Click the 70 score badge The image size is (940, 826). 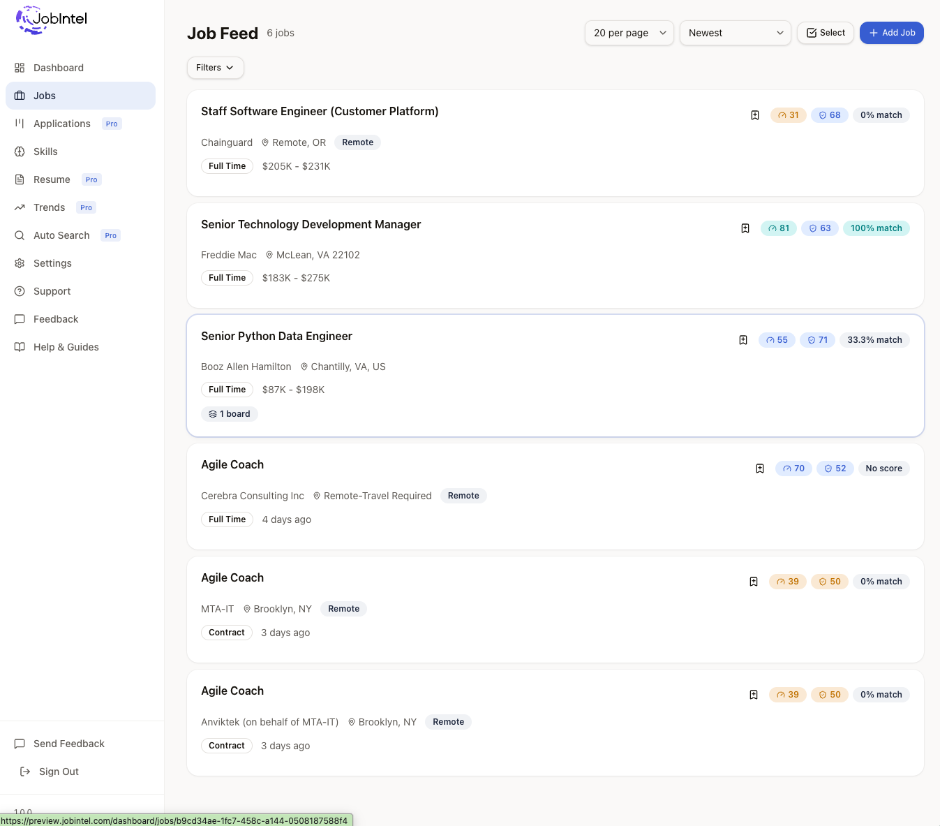(793, 469)
